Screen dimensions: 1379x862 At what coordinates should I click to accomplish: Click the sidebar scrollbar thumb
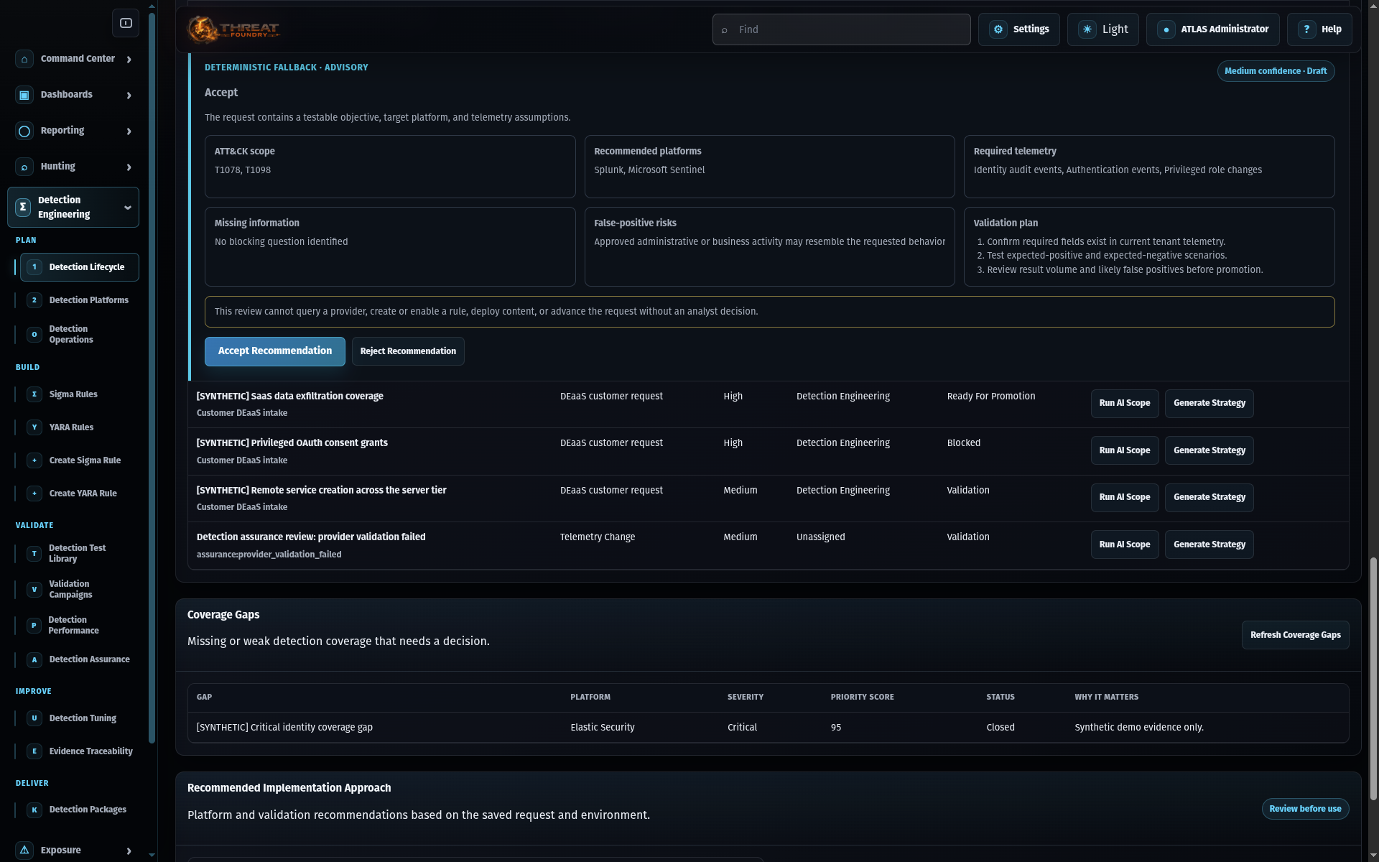tap(152, 377)
